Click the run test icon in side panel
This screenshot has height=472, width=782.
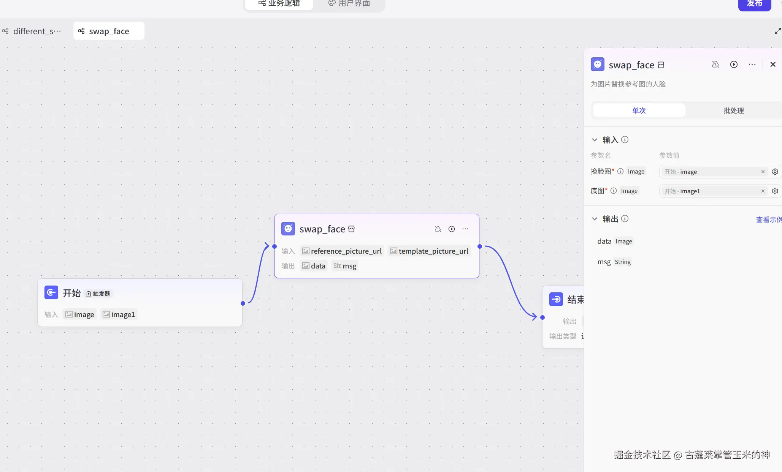734,65
